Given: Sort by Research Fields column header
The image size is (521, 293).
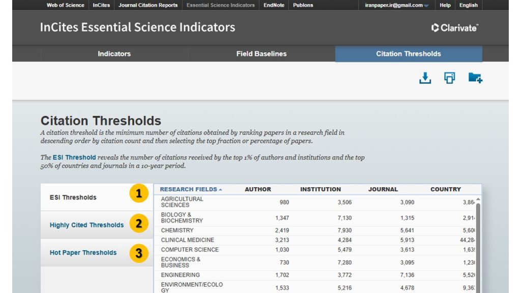Looking at the screenshot, I should tap(191, 189).
